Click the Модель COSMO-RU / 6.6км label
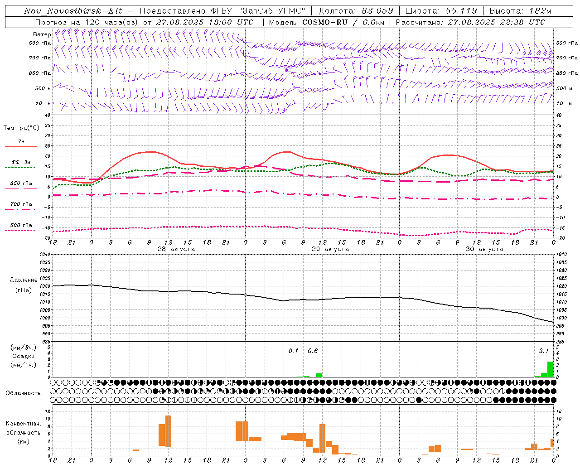This screenshot has width=580, height=464. (x=326, y=22)
